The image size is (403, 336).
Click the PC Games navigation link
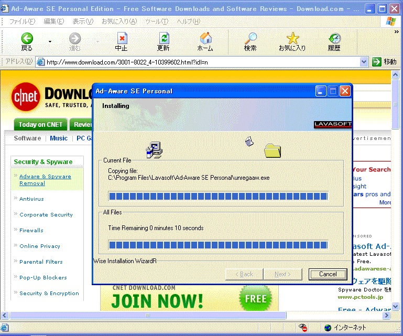pos(84,138)
